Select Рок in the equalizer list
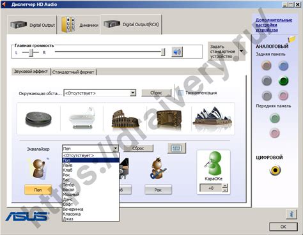The width and height of the screenshot is (303, 235). pos(91,175)
